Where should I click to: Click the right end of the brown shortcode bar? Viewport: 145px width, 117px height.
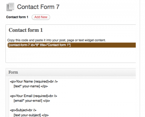point(133,45)
